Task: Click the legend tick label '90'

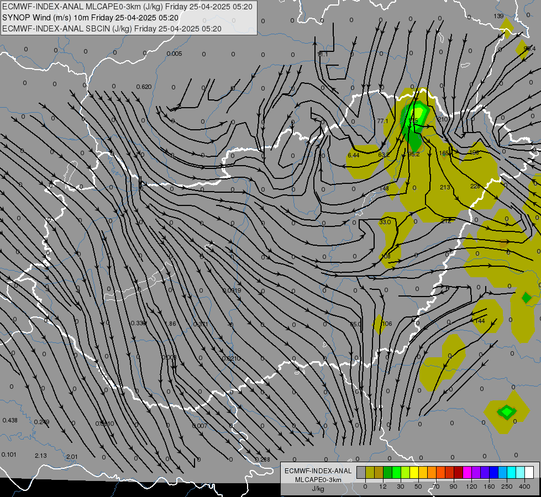Action: click(453, 487)
